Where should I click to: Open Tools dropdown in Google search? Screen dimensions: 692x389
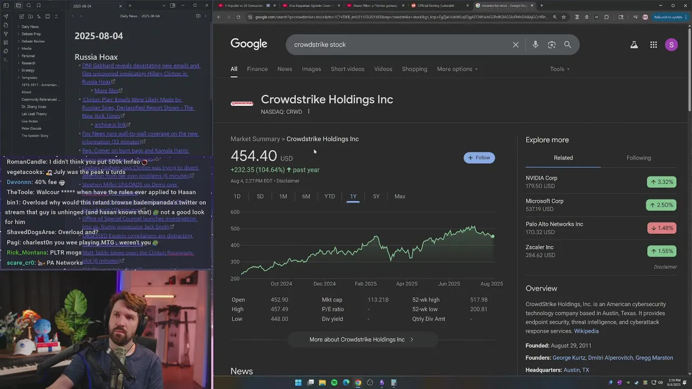click(560, 69)
